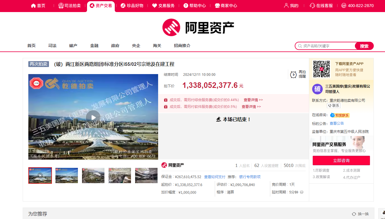Click the 重庆乾德拍卖有限公司 contact name

point(347,100)
